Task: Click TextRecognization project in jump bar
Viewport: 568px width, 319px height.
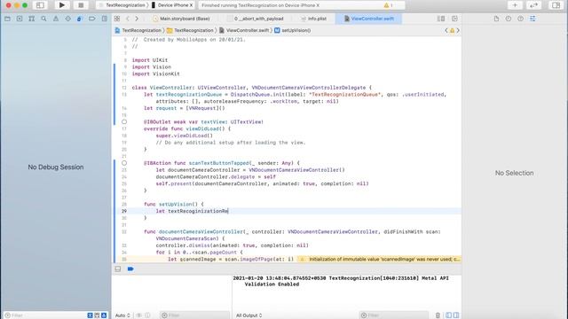Action: point(138,30)
